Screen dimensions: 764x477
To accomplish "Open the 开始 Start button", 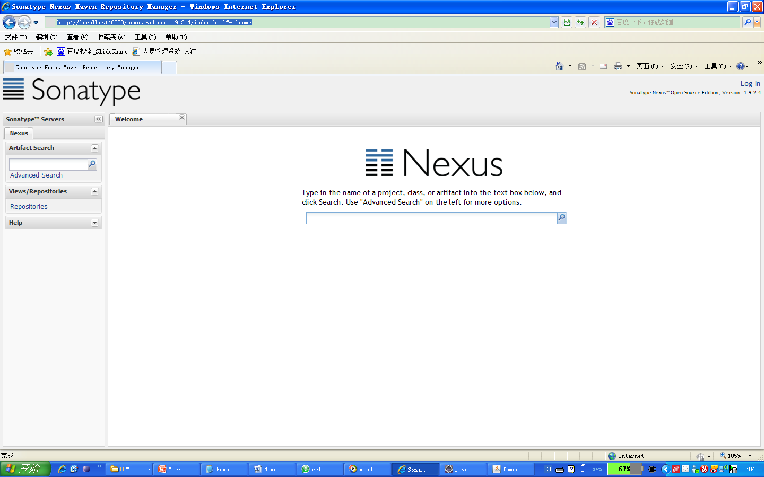I will 25,469.
